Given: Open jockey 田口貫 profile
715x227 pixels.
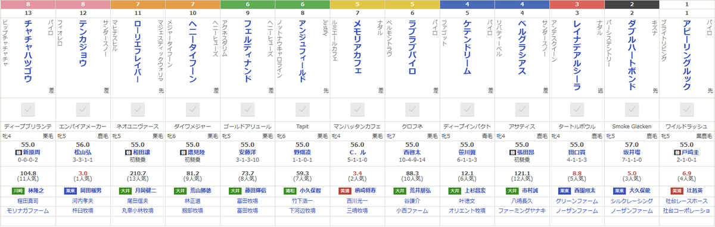Looking at the screenshot, I should [577, 152].
